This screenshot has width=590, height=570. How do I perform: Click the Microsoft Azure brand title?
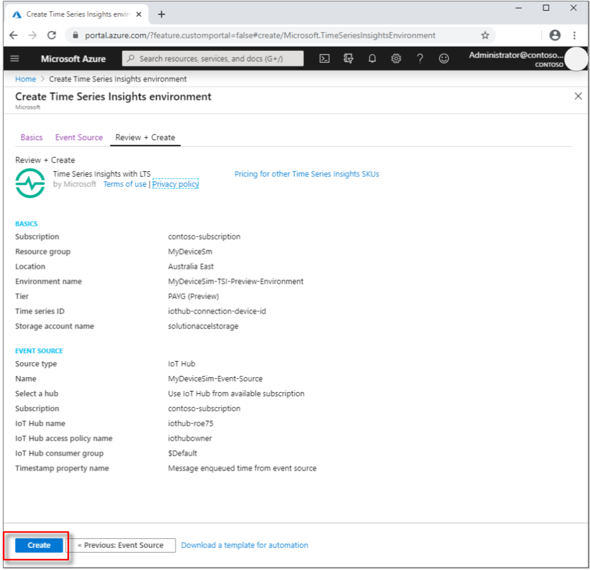[x=73, y=59]
